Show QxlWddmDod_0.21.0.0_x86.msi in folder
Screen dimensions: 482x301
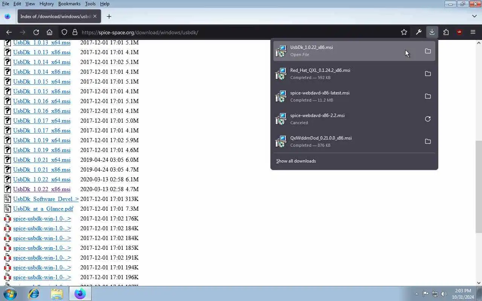pos(428,141)
